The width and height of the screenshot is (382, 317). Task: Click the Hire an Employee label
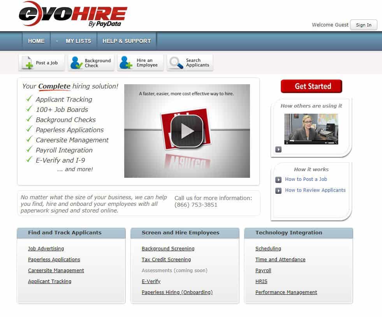pos(147,63)
